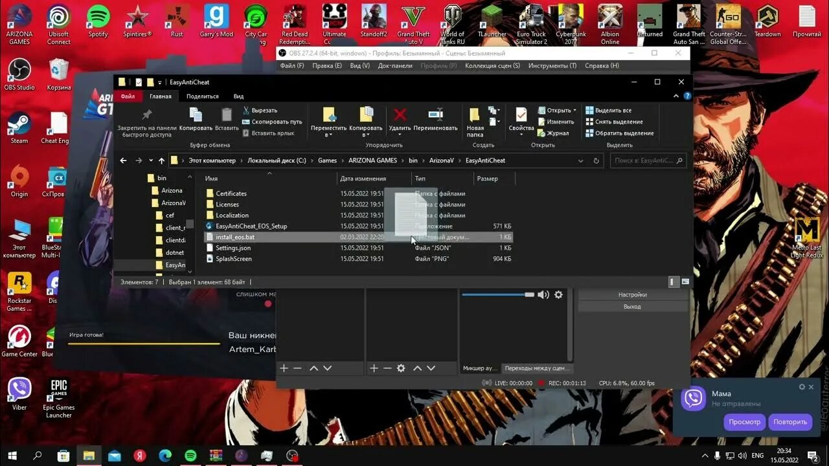Click Paste shortcut (Вставить ярлык)
Viewport: 829px width, 466px height.
pyautogui.click(x=268, y=133)
